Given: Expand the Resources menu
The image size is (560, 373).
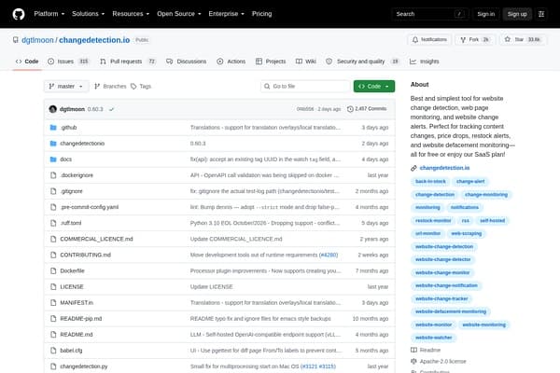Looking at the screenshot, I should (x=131, y=14).
